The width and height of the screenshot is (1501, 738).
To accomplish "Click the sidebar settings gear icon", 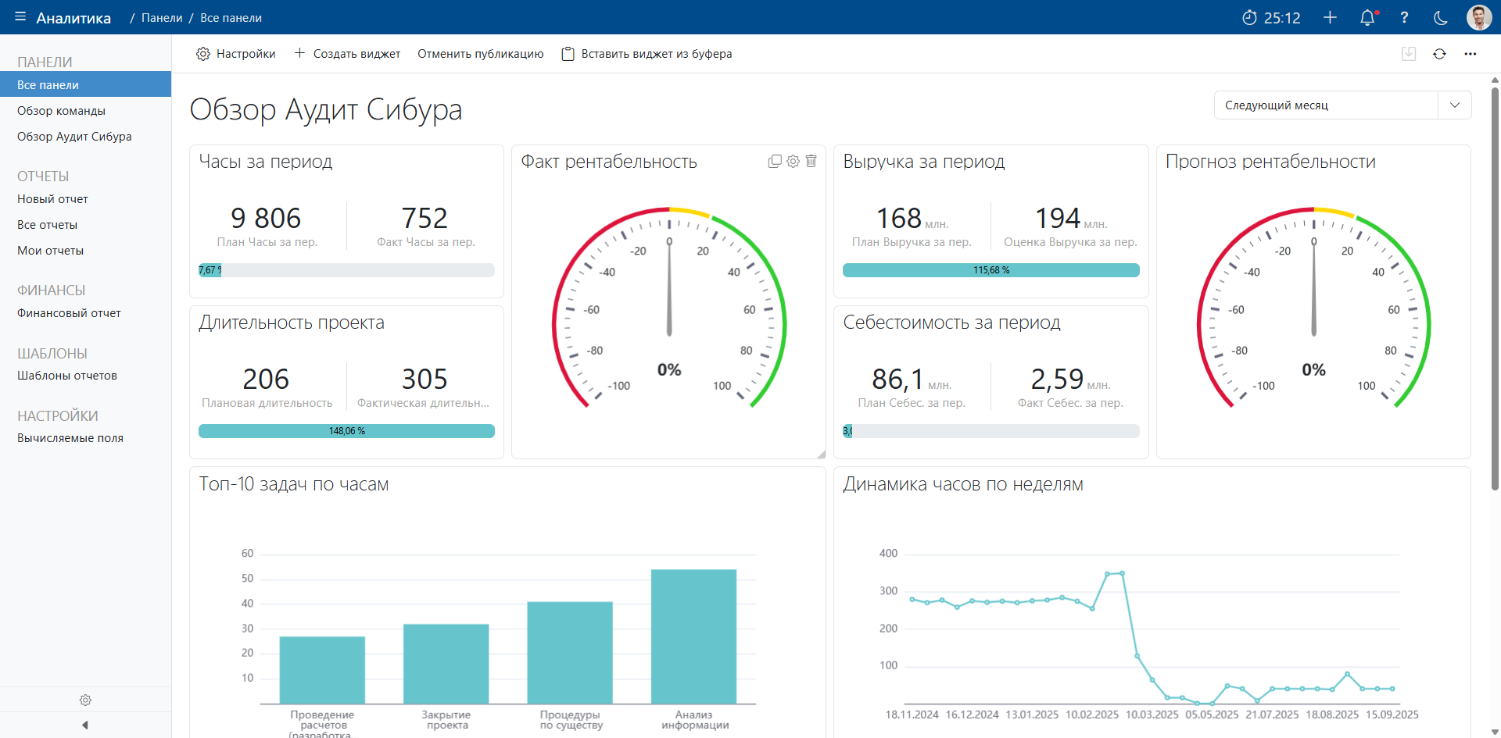I will [x=85, y=700].
